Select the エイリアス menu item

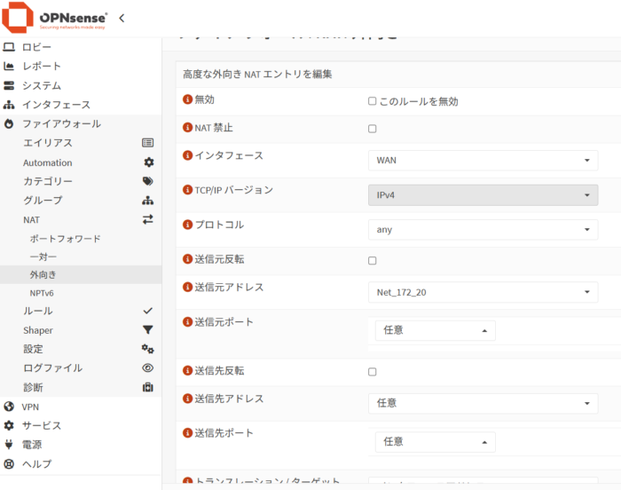(48, 143)
